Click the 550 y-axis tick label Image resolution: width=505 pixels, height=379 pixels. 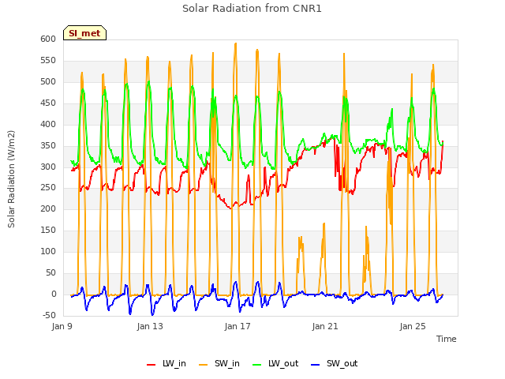(48, 60)
